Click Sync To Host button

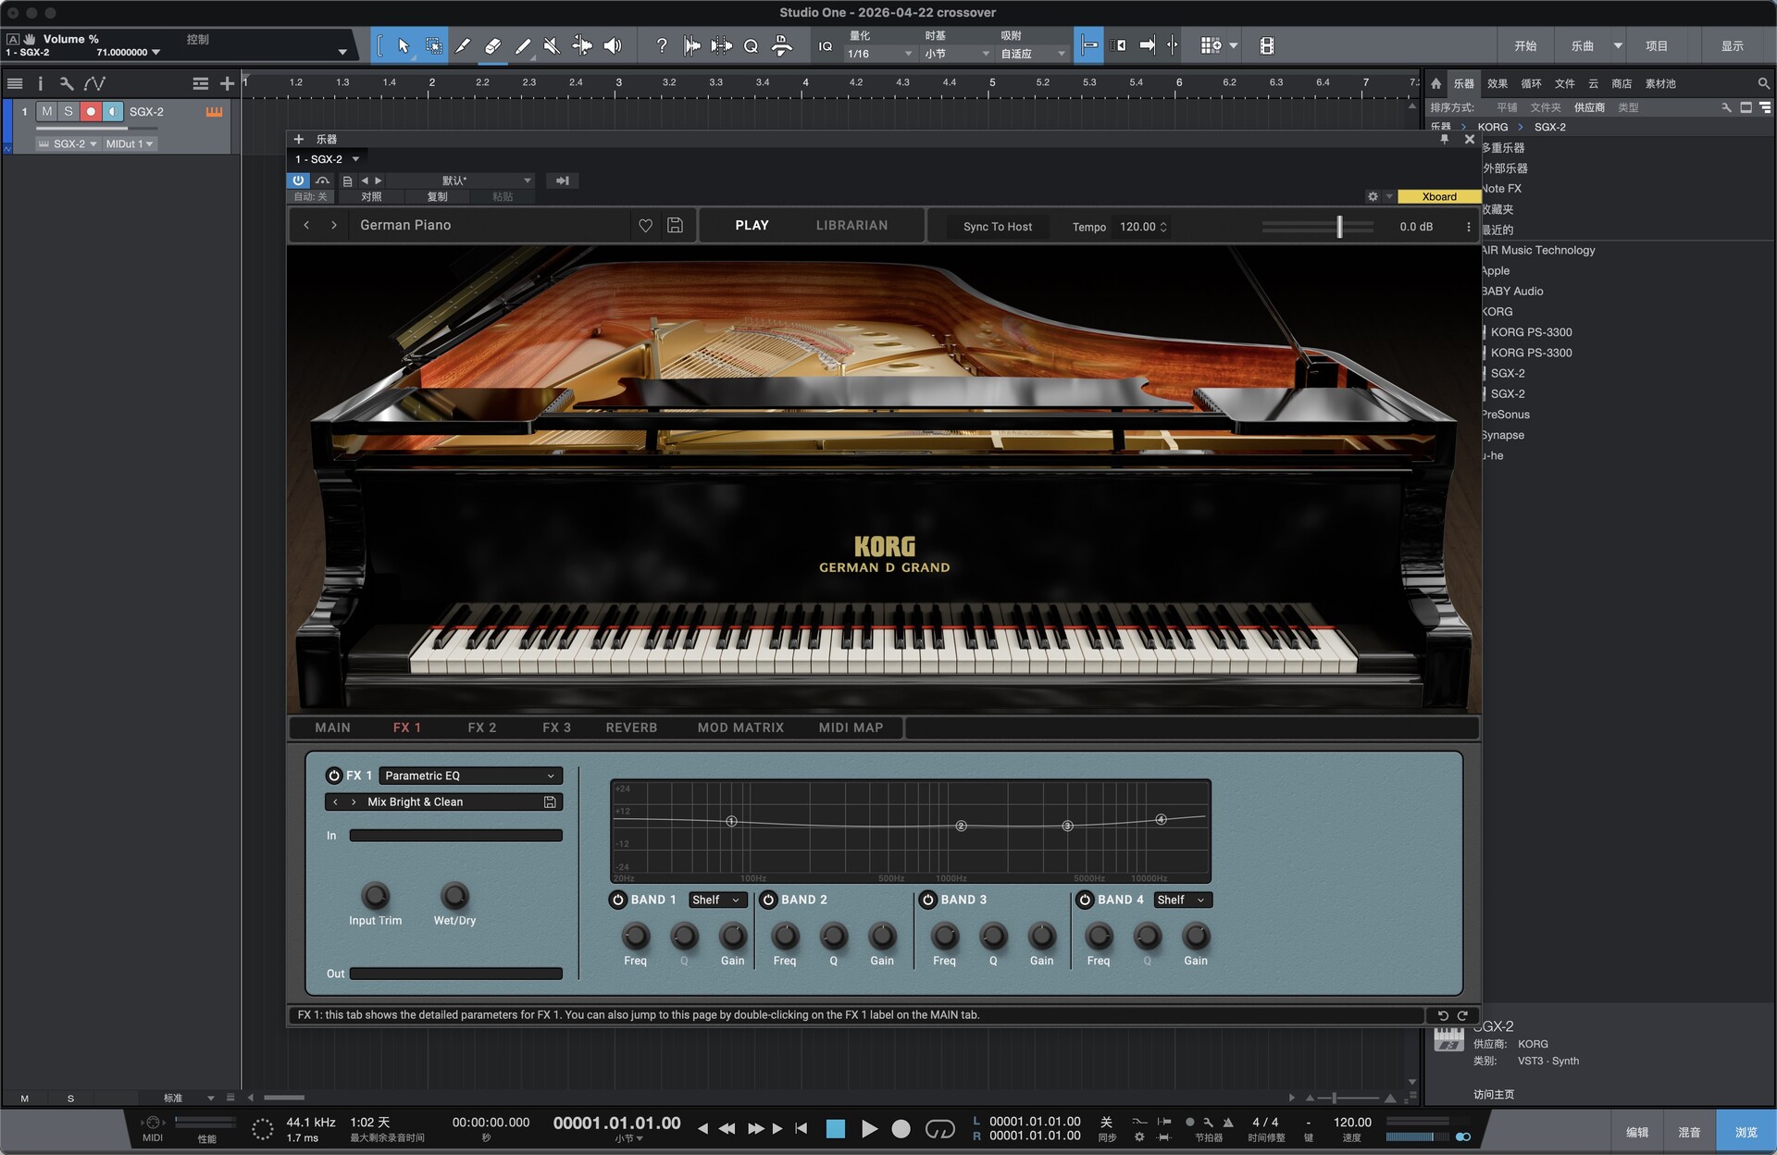[x=997, y=227]
